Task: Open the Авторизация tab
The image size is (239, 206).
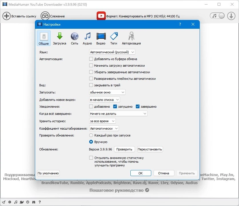Action: pos(131,38)
